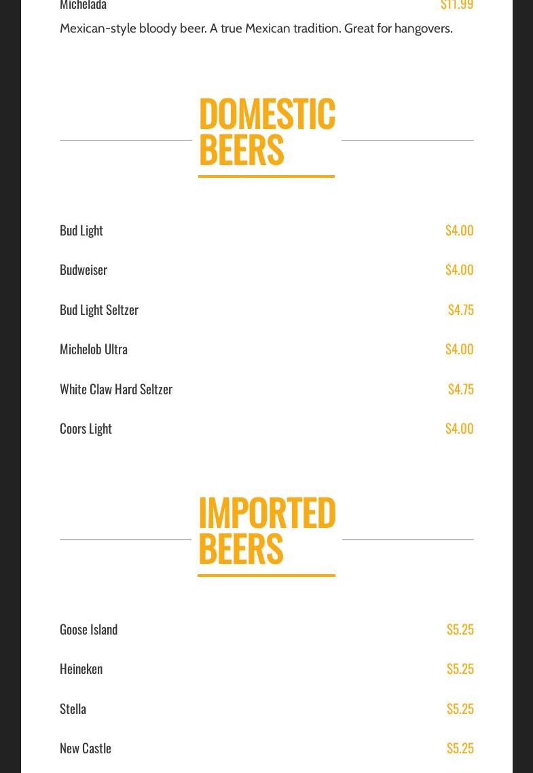Click the Michelada item name

pyautogui.click(x=83, y=5)
